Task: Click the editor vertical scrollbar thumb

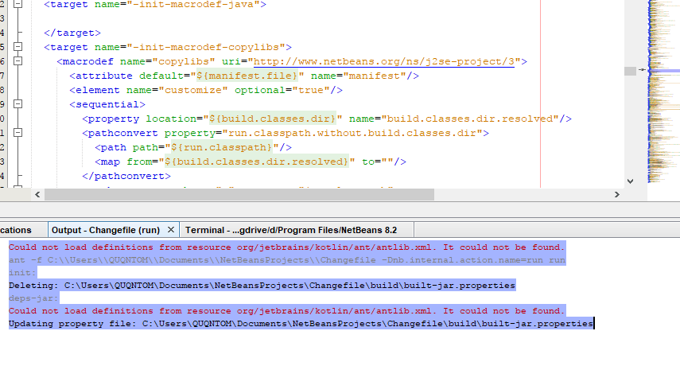Action: pyautogui.click(x=630, y=71)
